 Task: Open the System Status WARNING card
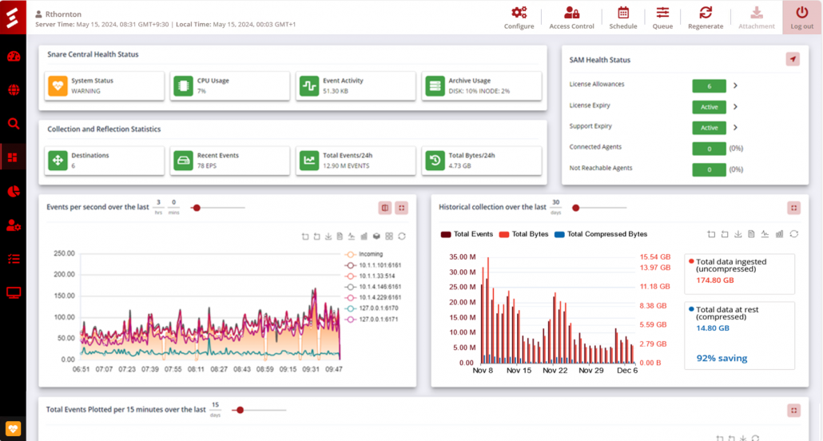tap(105, 85)
